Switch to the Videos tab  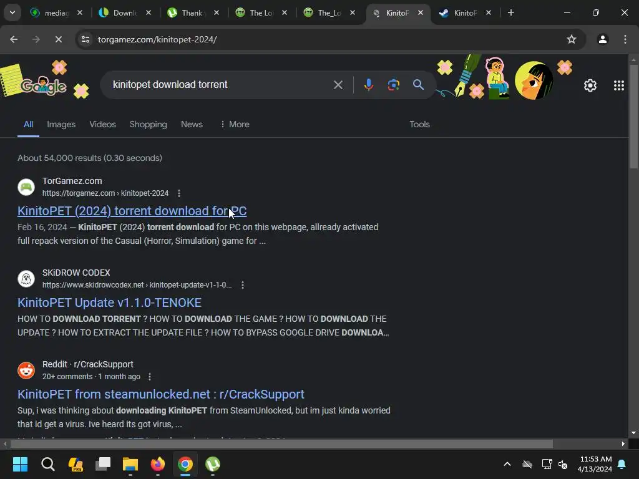[103, 124]
